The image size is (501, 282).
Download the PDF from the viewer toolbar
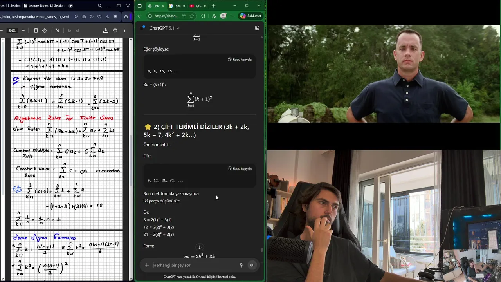(x=105, y=31)
